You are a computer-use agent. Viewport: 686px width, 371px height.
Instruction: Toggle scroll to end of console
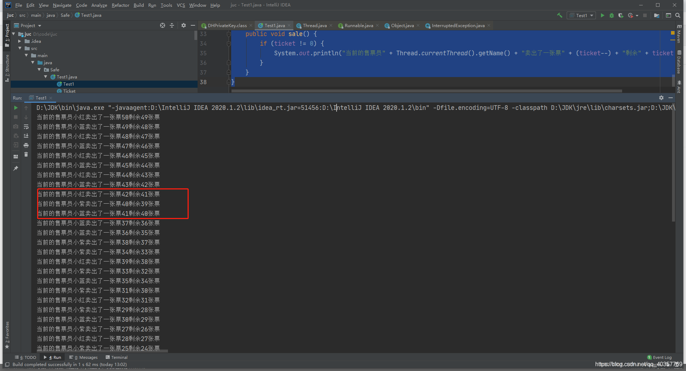26,136
